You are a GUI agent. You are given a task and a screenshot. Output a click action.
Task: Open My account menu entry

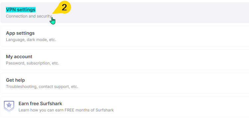(124, 60)
